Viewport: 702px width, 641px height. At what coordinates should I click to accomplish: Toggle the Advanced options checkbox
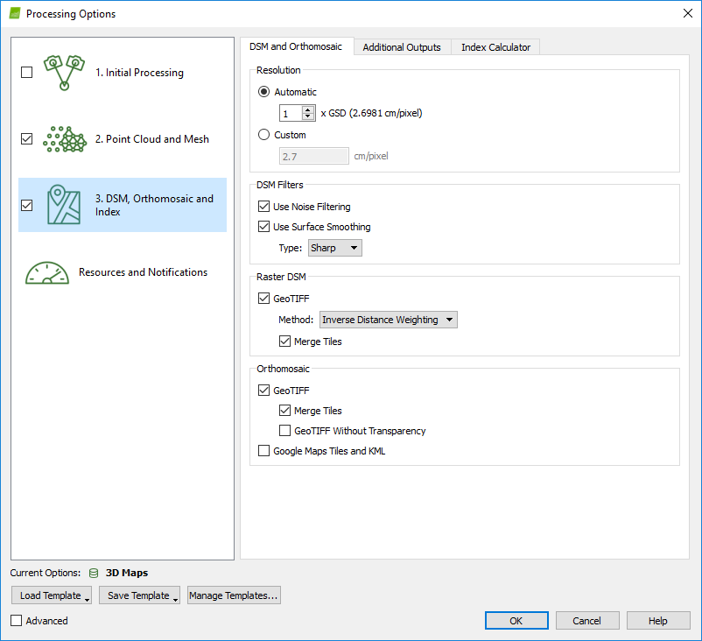click(17, 621)
